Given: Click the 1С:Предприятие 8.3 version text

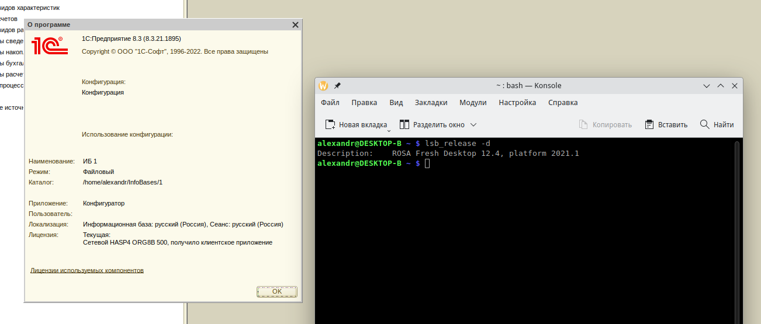Looking at the screenshot, I should tap(132, 39).
